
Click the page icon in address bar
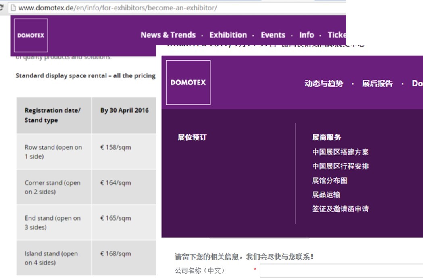click(x=13, y=8)
